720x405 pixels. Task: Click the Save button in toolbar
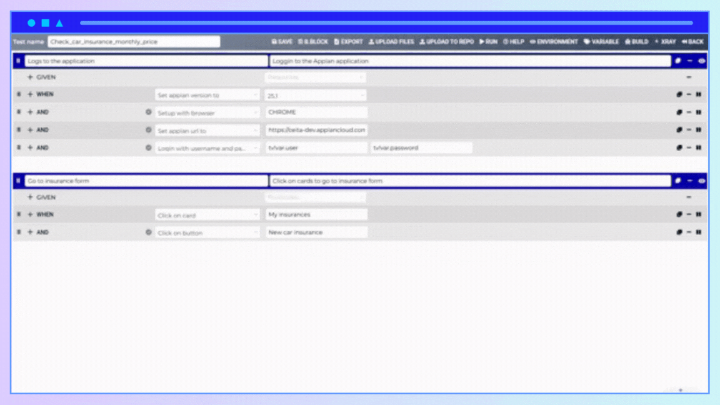pos(282,42)
